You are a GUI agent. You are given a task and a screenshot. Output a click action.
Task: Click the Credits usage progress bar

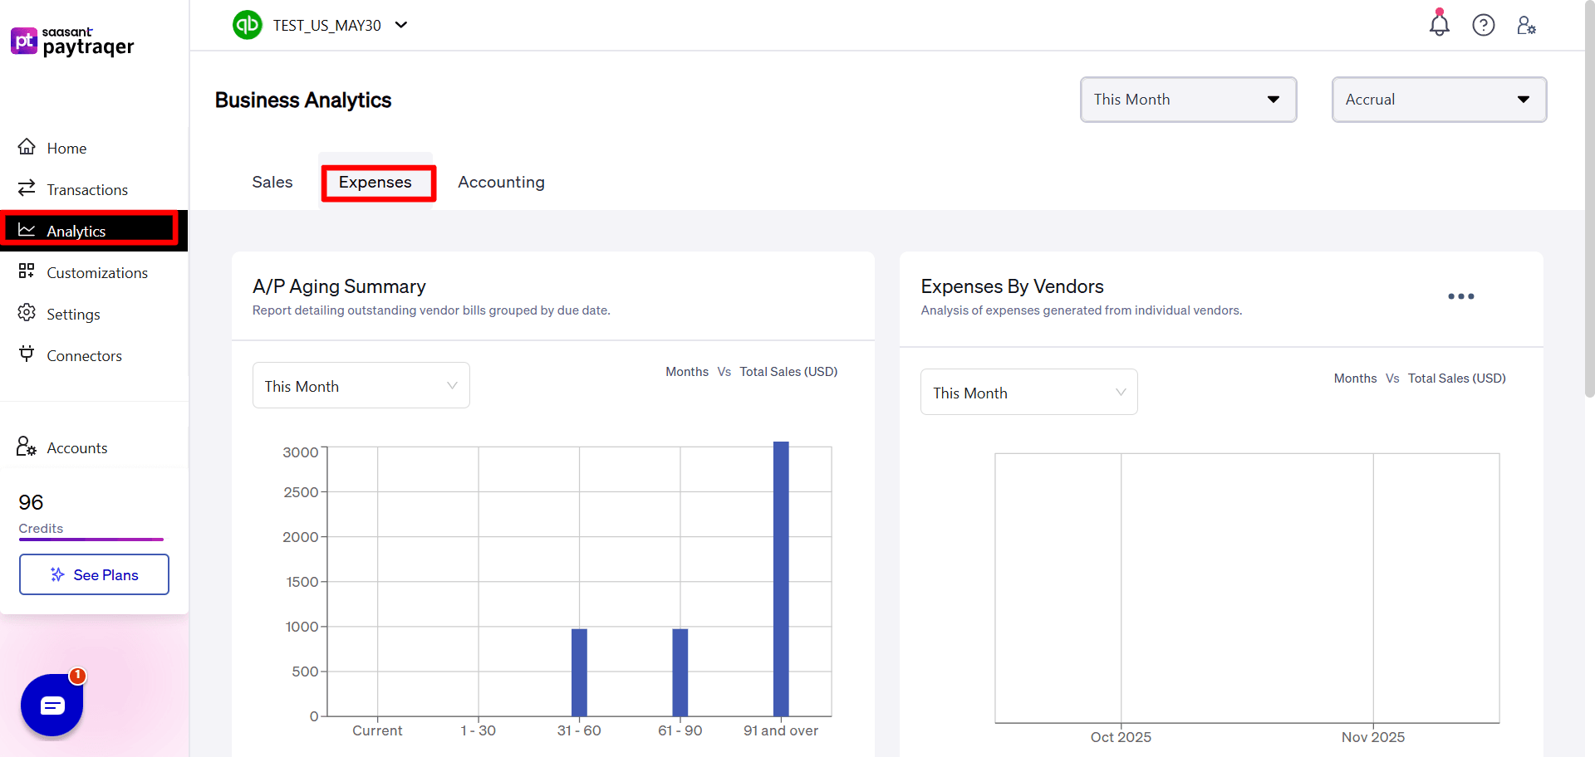(x=91, y=540)
